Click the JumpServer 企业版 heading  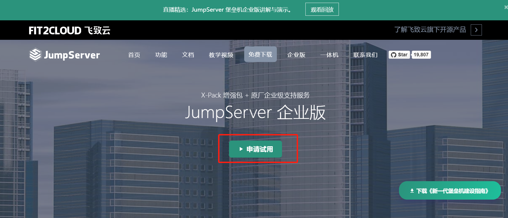click(x=255, y=112)
